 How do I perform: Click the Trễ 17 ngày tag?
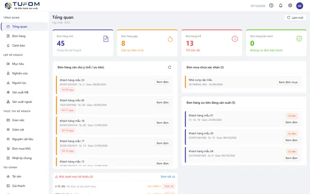tap(68, 110)
